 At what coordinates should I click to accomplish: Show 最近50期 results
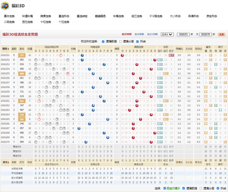(127, 34)
